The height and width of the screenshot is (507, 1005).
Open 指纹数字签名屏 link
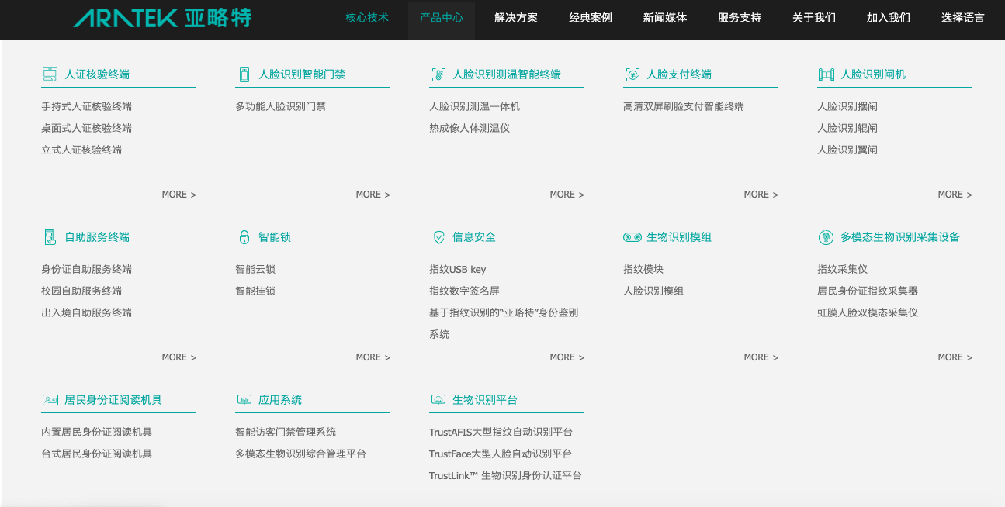click(x=465, y=291)
